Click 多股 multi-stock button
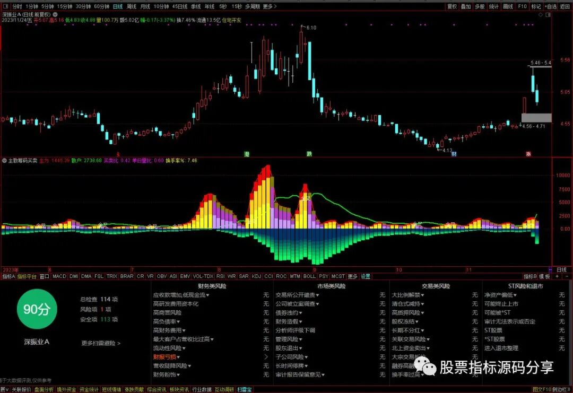This screenshot has width=573, height=393. [x=480, y=6]
